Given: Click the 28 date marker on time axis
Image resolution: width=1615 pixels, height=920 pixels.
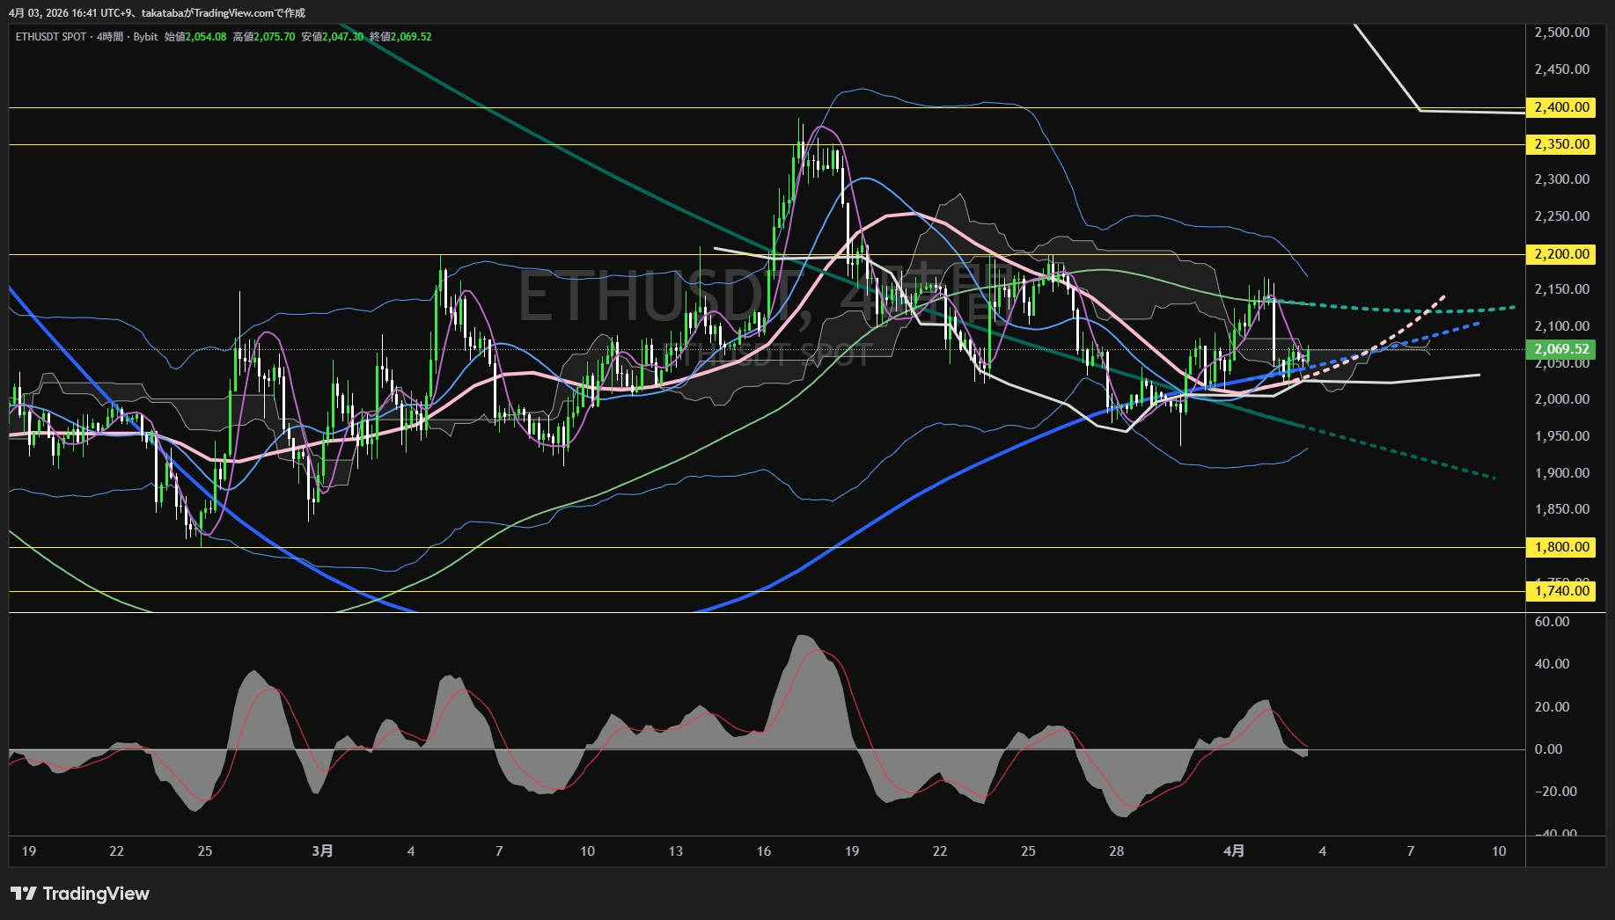Looking at the screenshot, I should click(1116, 851).
